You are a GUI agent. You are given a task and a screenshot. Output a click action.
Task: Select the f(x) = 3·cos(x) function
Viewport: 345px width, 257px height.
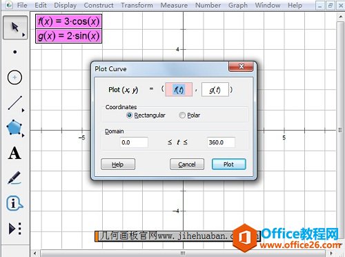pos(68,21)
